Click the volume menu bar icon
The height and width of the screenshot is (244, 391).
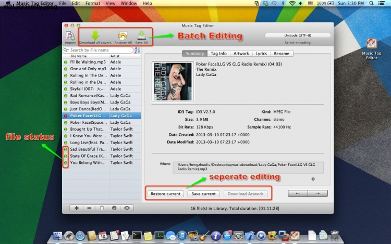tap(300, 3)
